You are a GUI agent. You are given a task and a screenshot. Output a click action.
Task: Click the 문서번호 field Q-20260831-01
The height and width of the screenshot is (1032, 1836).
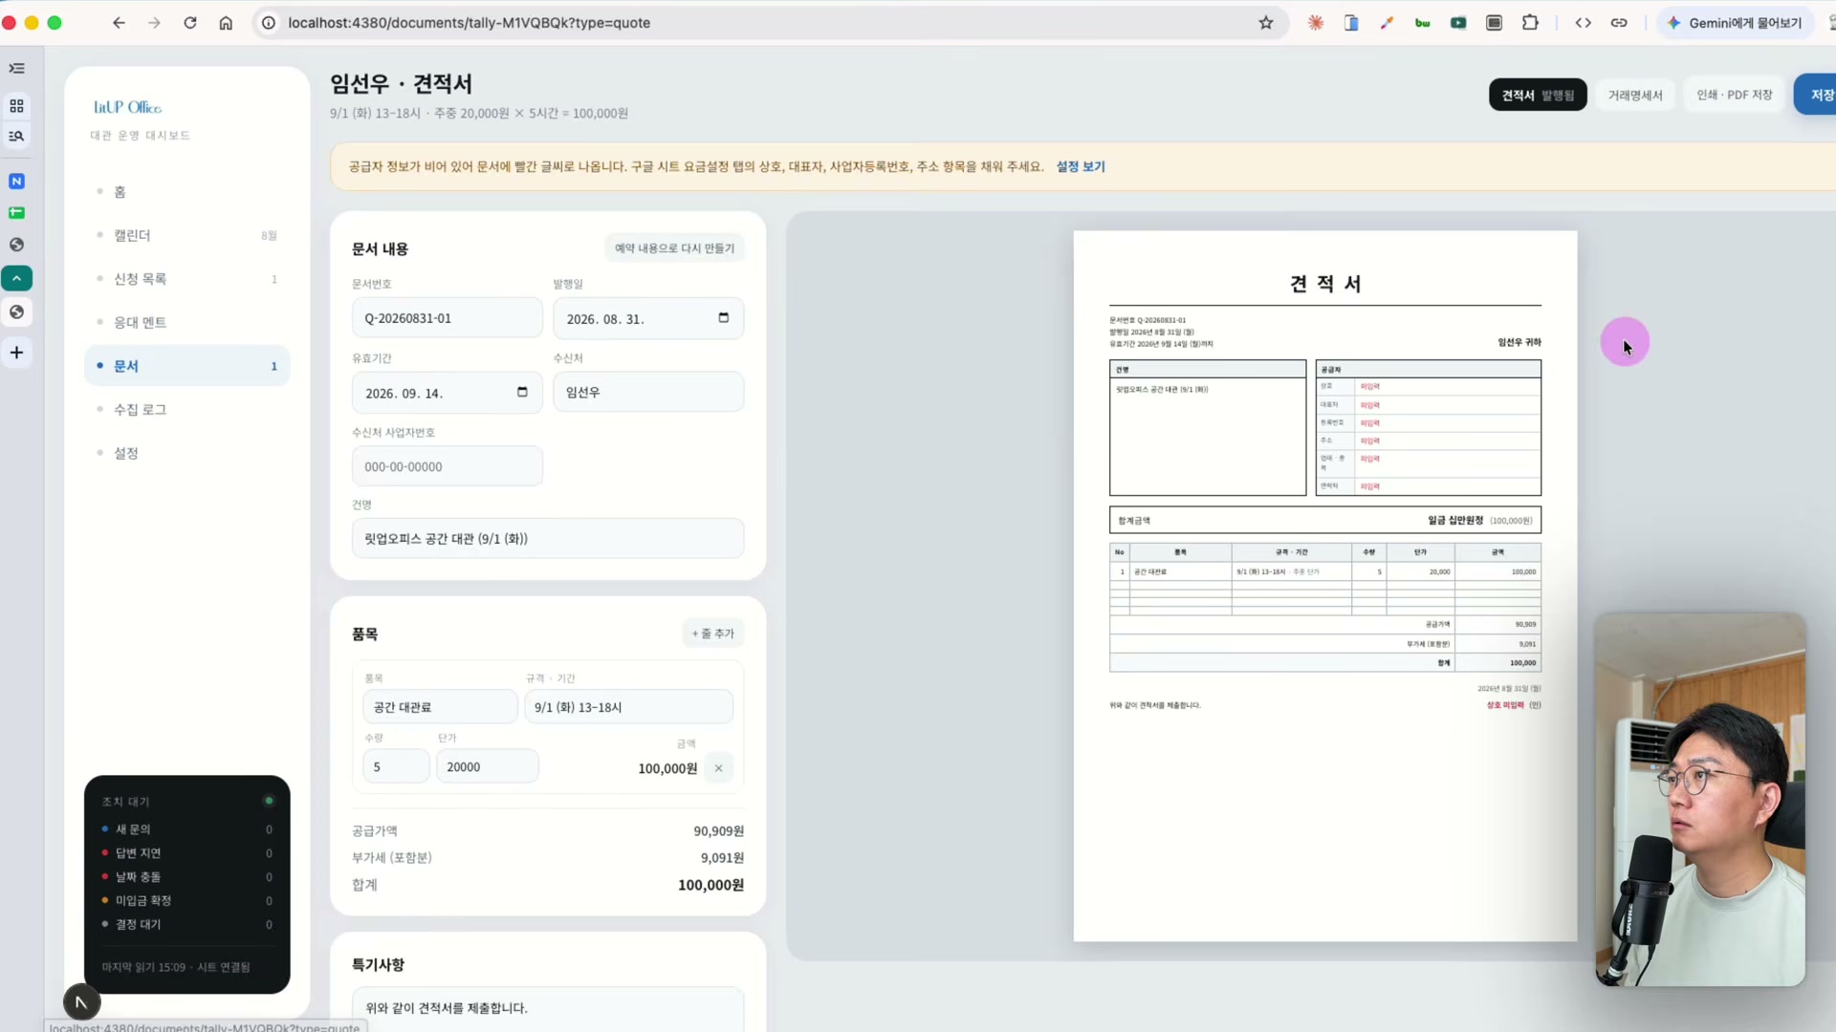pyautogui.click(x=448, y=318)
